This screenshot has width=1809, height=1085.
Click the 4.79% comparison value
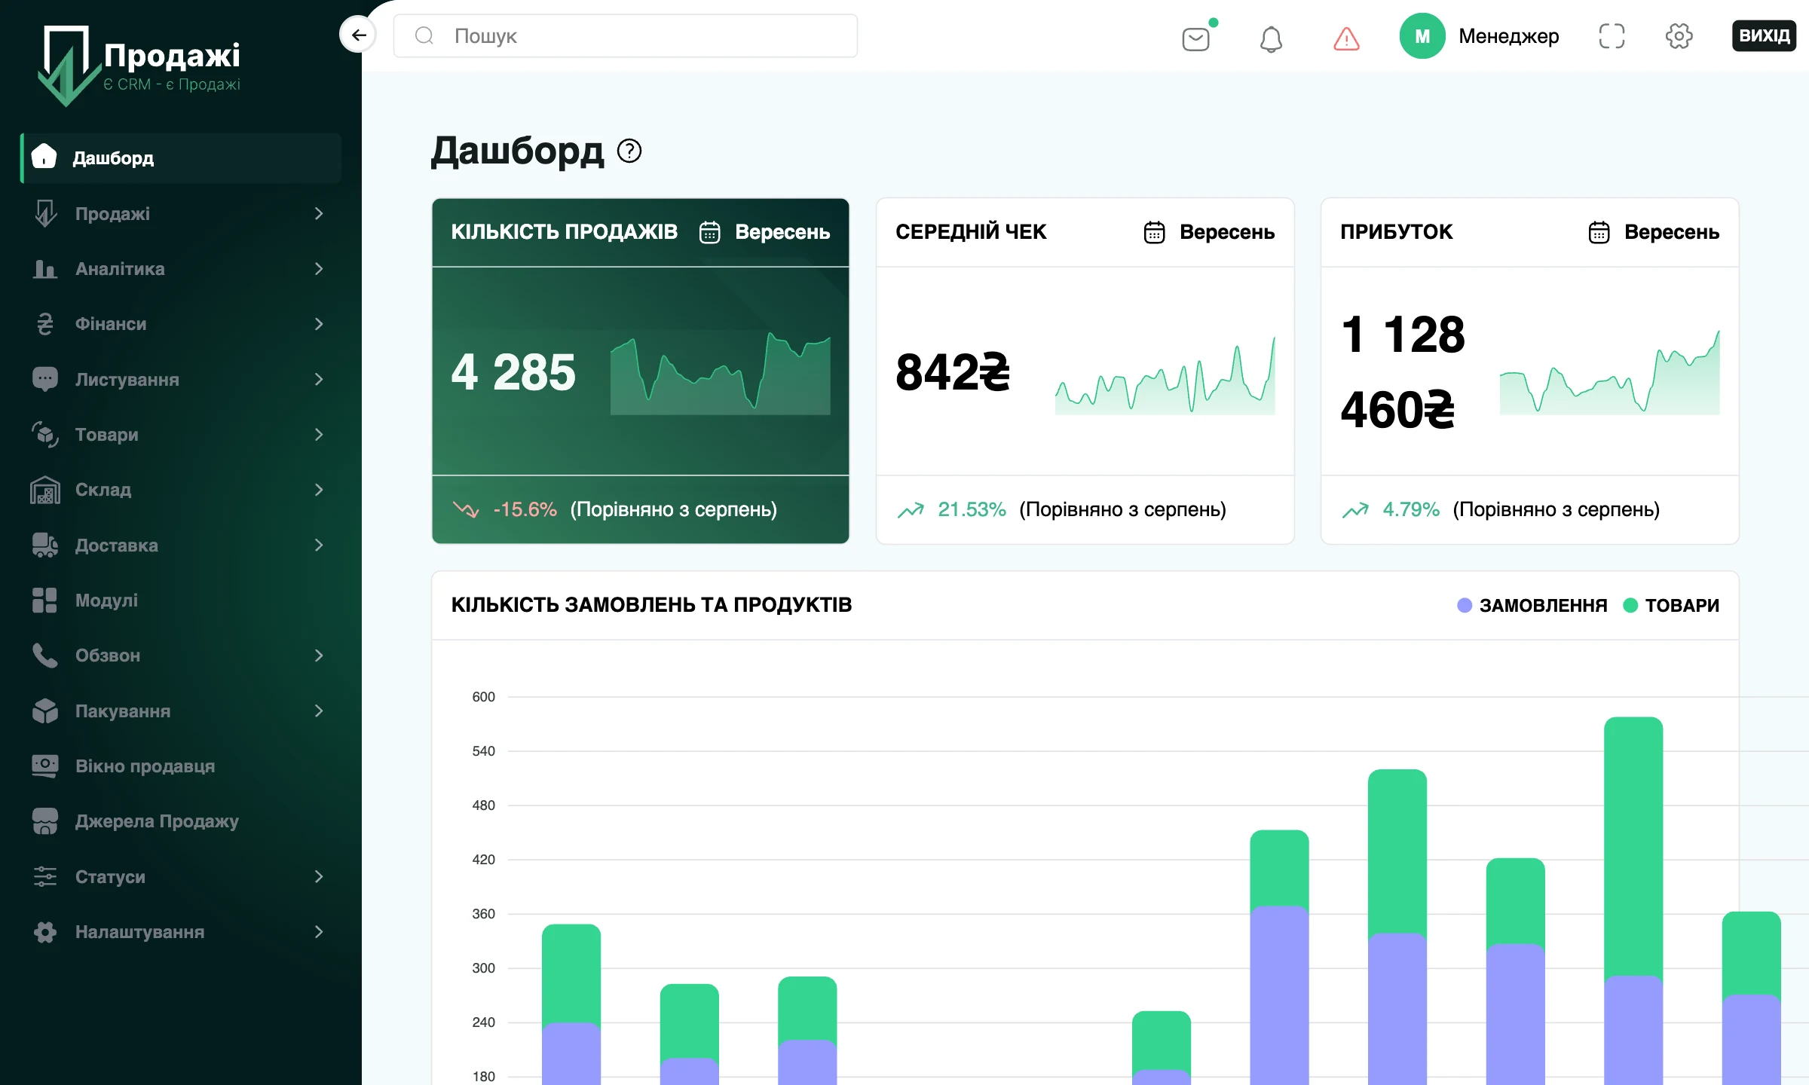click(x=1411, y=509)
